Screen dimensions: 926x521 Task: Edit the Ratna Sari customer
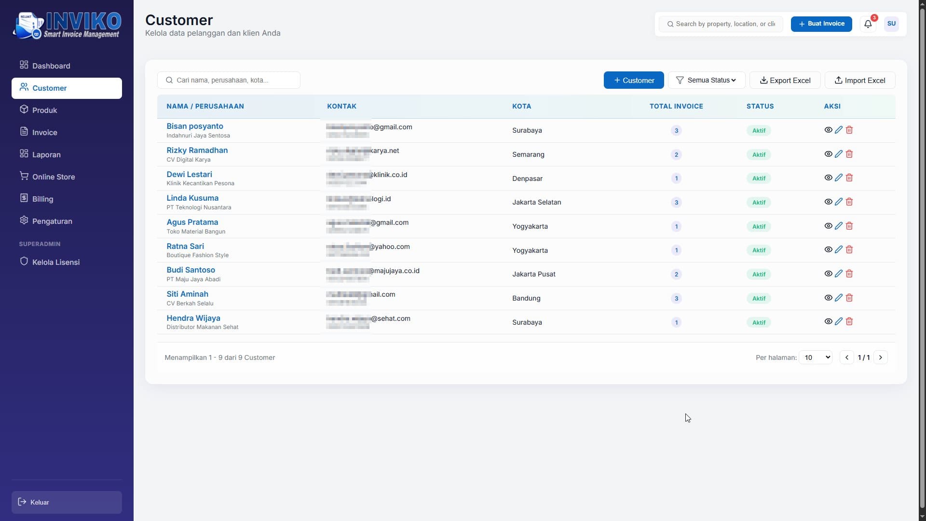pos(839,249)
